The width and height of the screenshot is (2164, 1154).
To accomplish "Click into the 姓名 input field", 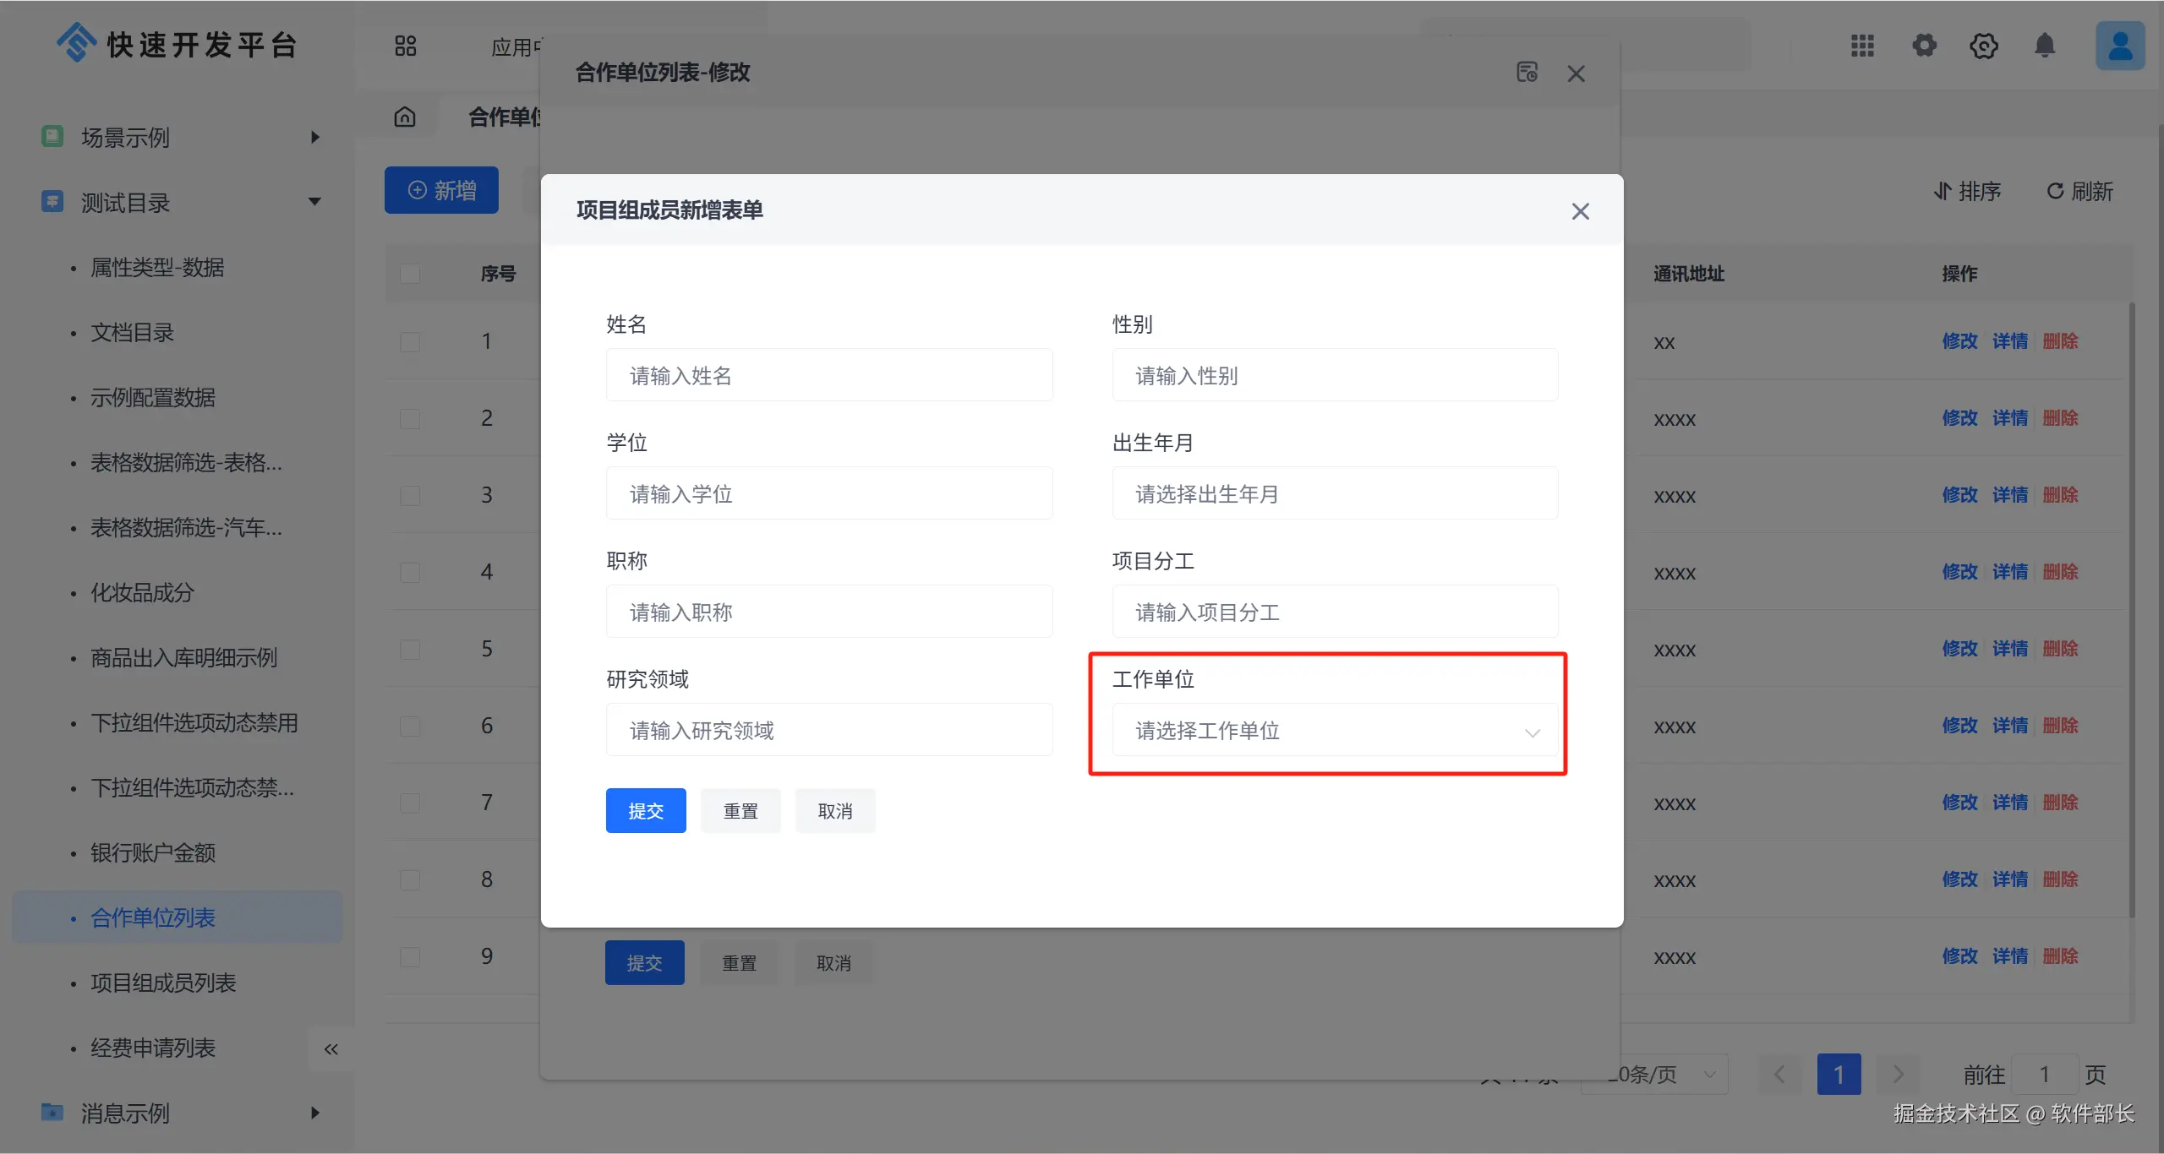I will (x=828, y=376).
